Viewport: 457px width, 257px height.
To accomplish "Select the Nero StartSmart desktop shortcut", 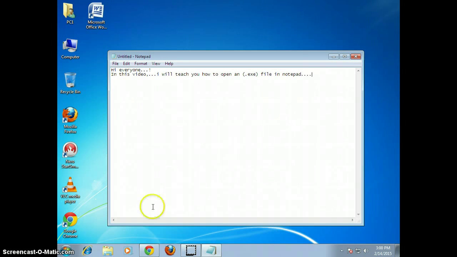I will (70, 155).
